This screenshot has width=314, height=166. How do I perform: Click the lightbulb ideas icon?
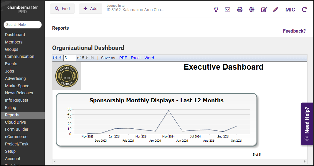coord(216,9)
